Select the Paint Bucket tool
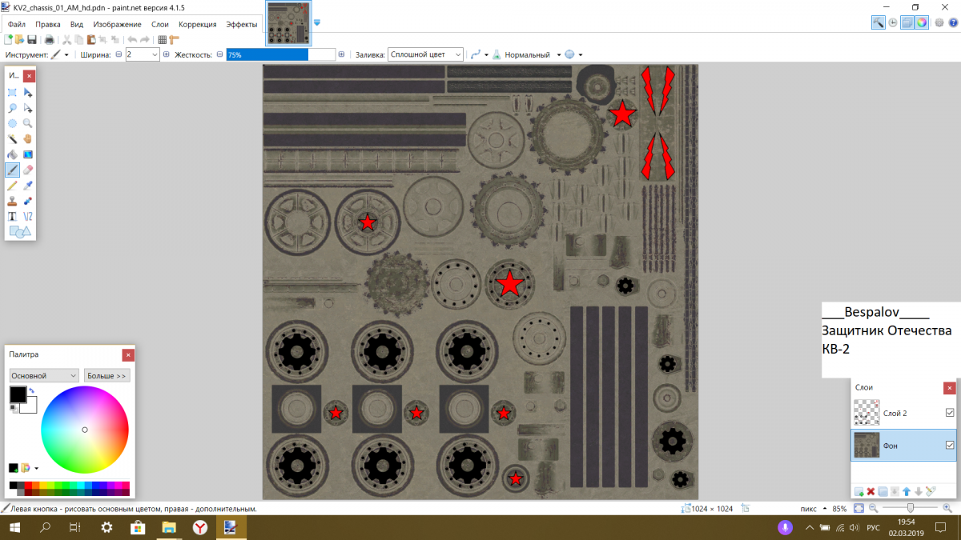Viewport: 961px width, 540px height. (x=13, y=154)
